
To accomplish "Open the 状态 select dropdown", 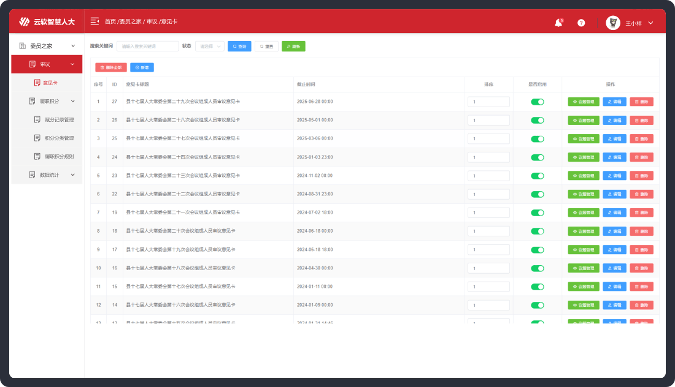I will coord(209,46).
